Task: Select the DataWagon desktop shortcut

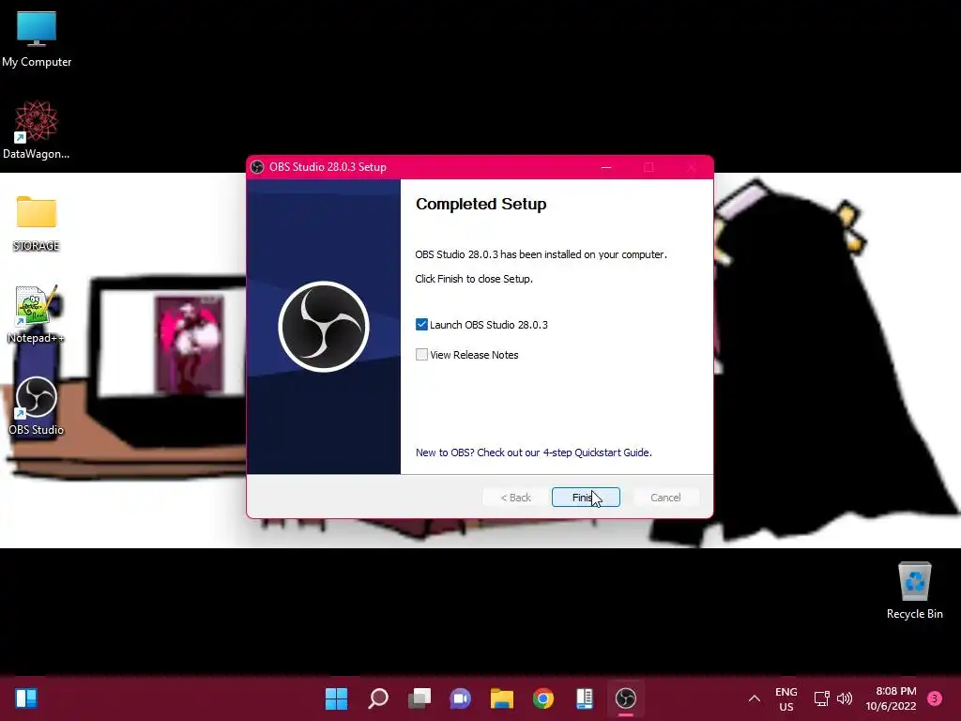Action: (37, 130)
